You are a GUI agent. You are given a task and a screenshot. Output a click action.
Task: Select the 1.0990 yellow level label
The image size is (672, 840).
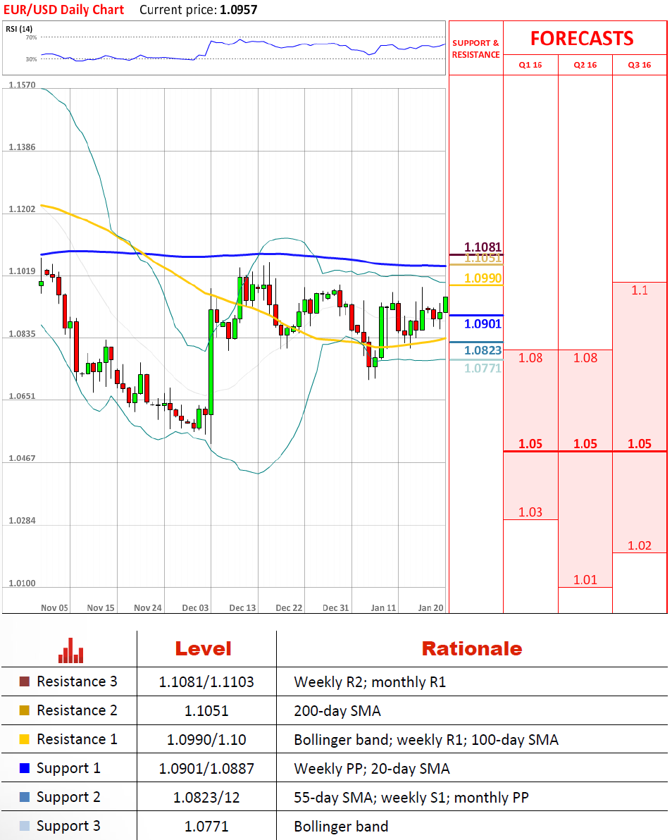[483, 279]
